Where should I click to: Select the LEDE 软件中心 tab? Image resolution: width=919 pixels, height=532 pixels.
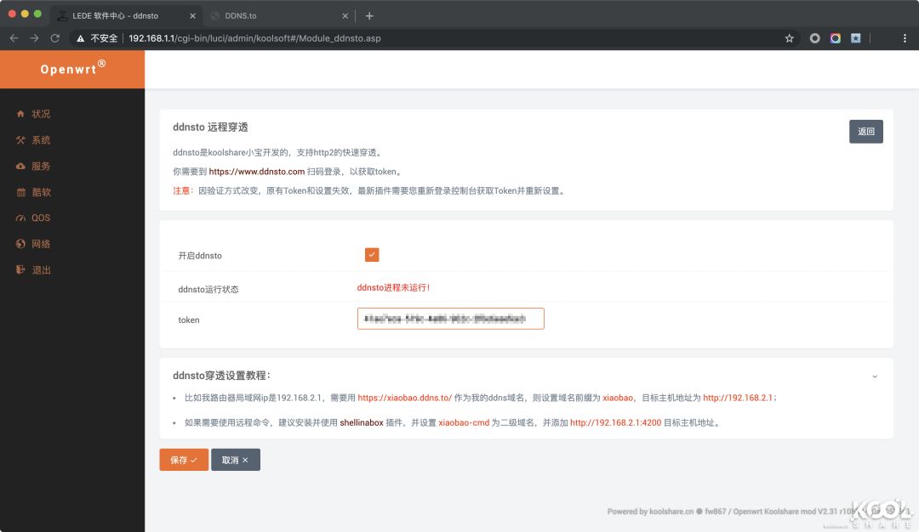[119, 15]
